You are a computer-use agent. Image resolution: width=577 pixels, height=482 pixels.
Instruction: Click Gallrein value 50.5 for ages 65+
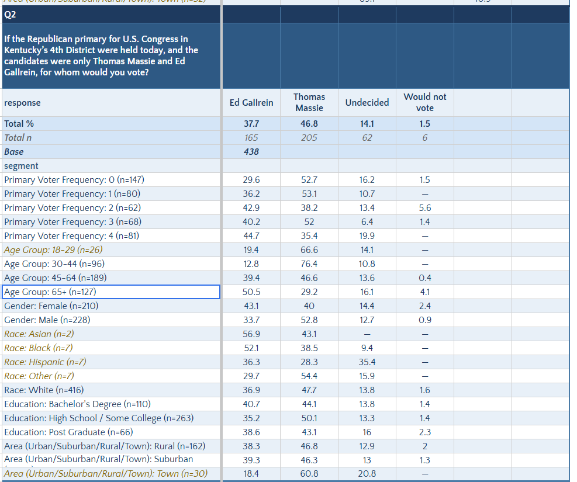[251, 292]
